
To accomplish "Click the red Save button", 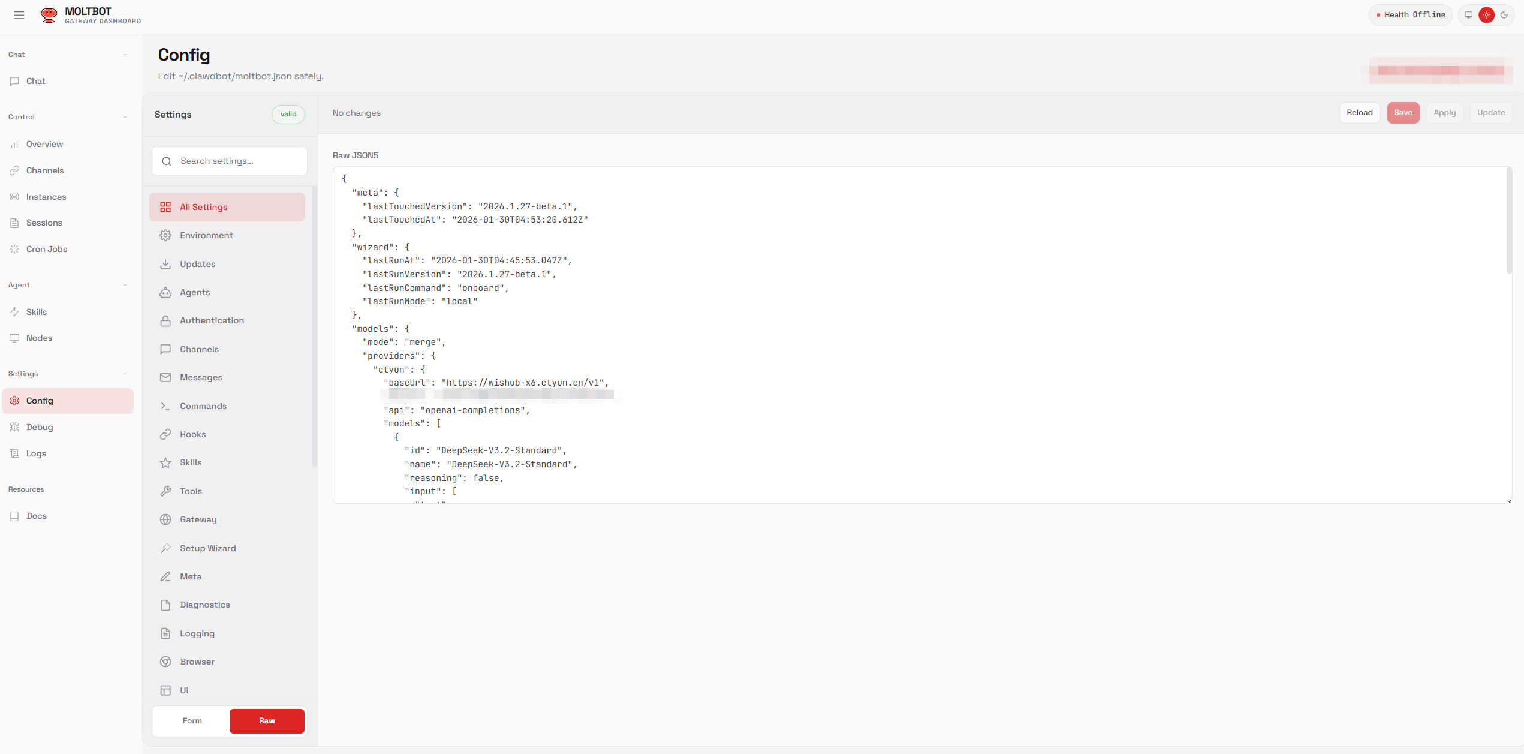I will (1403, 113).
